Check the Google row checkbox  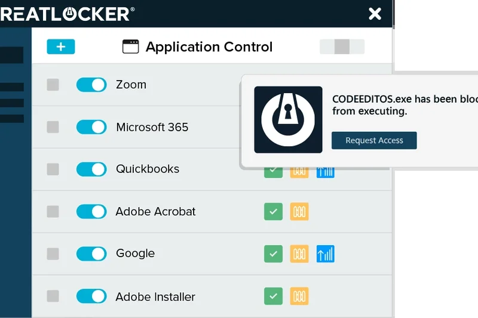click(x=53, y=254)
